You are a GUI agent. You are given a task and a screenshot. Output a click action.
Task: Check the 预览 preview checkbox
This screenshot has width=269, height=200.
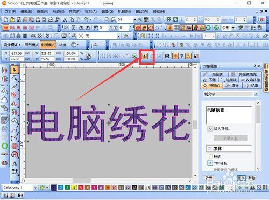coord(211,156)
